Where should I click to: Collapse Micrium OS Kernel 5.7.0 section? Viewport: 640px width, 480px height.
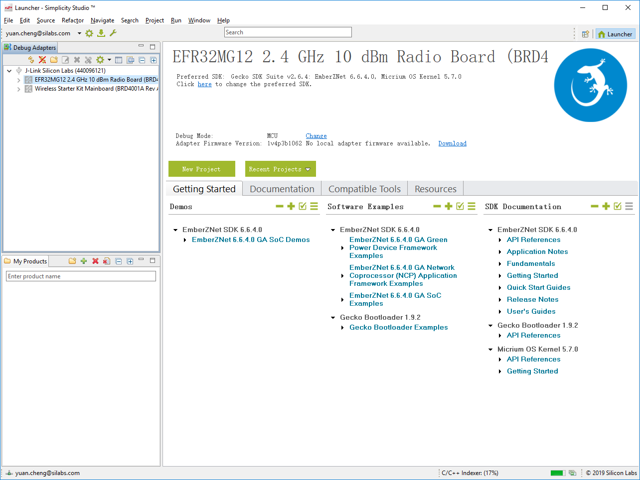pos(490,350)
